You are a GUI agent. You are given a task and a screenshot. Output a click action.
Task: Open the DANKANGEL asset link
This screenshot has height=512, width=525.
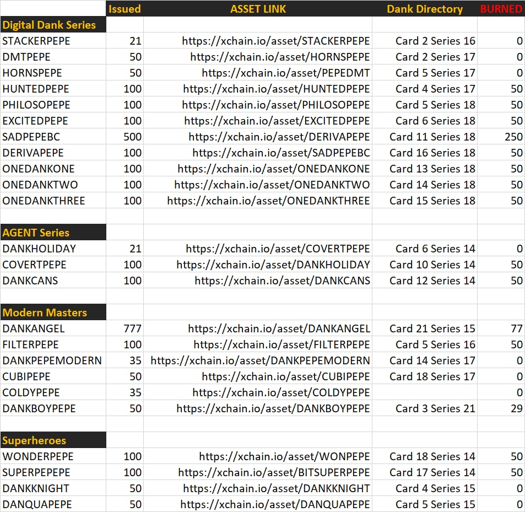coord(279,328)
